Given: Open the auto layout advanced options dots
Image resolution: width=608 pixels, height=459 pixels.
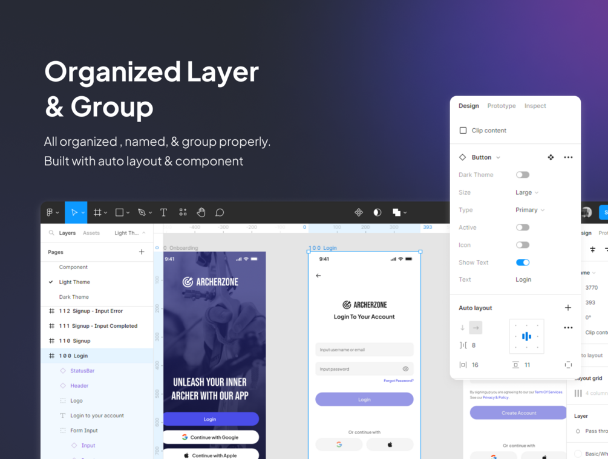Looking at the screenshot, I should click(568, 328).
